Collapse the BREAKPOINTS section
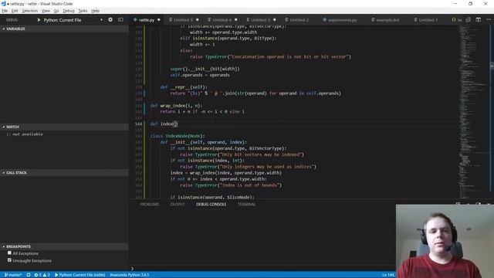The width and height of the screenshot is (494, 278). [64, 246]
